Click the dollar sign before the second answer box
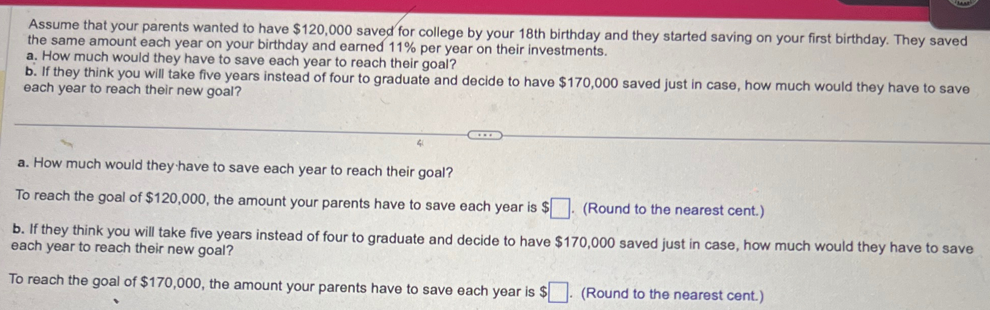The height and width of the screenshot is (310, 990). 544,292
